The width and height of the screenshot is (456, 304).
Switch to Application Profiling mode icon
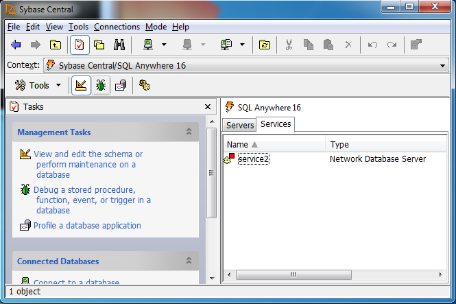[x=121, y=86]
